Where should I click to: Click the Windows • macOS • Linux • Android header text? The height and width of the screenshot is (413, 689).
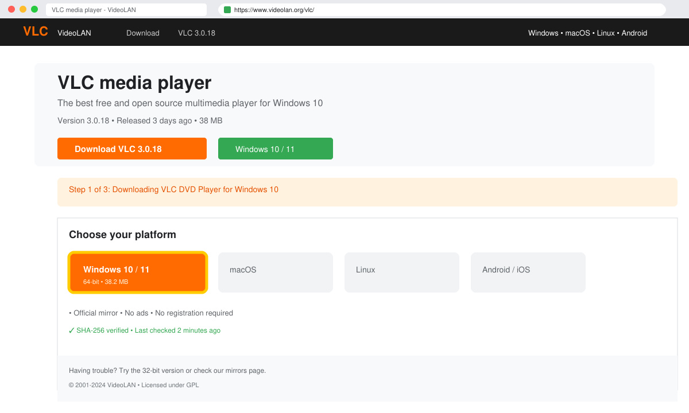587,33
